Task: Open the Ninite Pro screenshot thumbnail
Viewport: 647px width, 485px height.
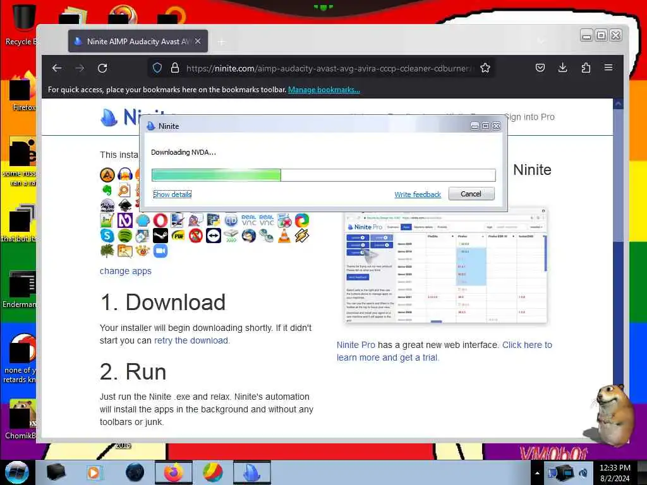Action: [x=445, y=267]
